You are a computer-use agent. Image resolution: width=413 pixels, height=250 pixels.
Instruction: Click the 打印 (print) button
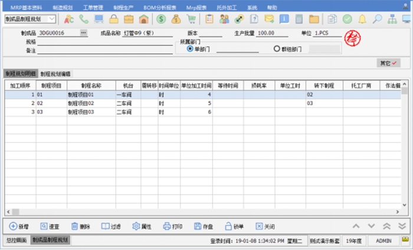point(173,226)
